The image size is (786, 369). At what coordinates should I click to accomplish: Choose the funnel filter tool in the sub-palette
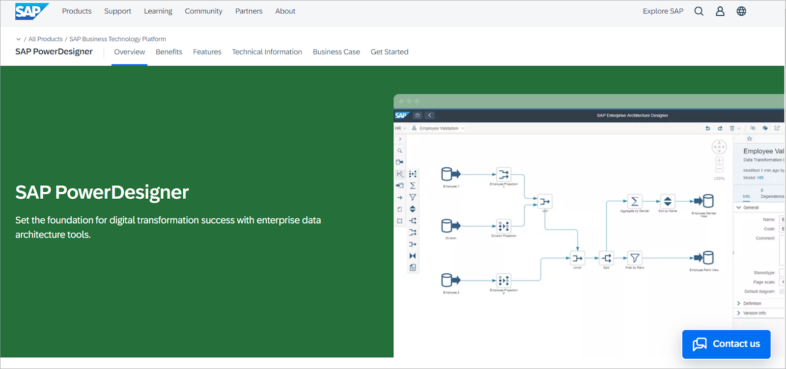point(413,197)
